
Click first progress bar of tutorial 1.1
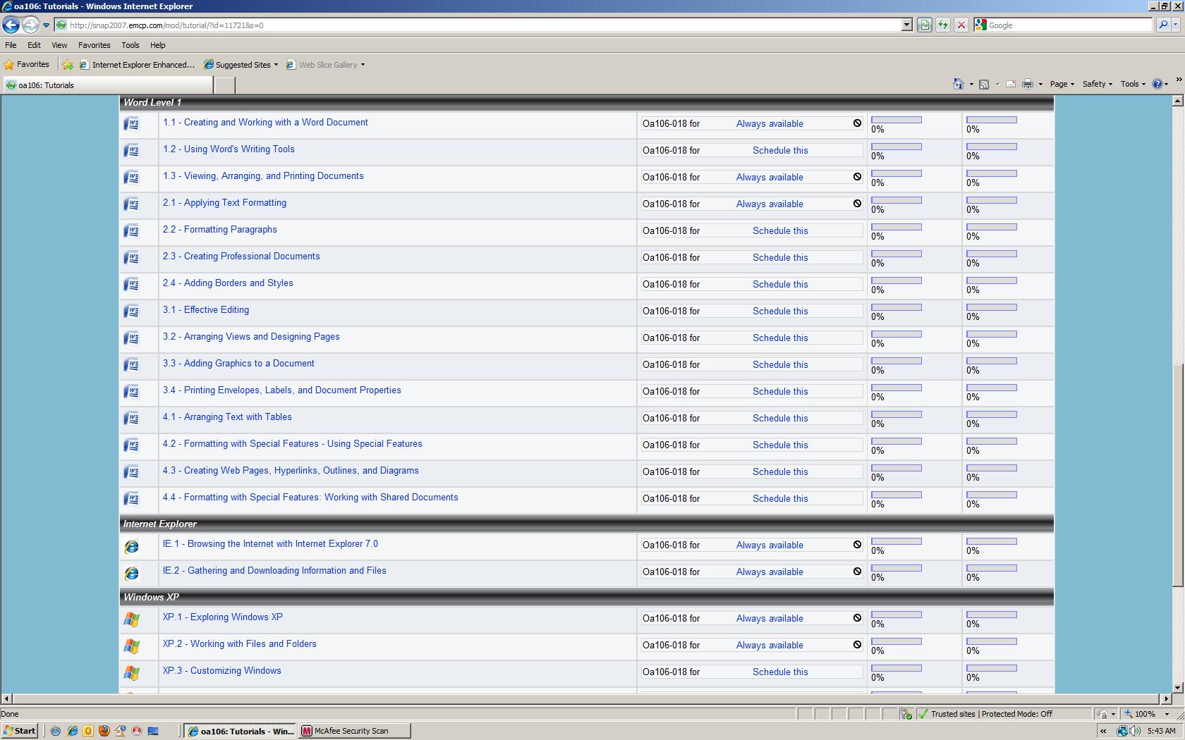click(897, 120)
